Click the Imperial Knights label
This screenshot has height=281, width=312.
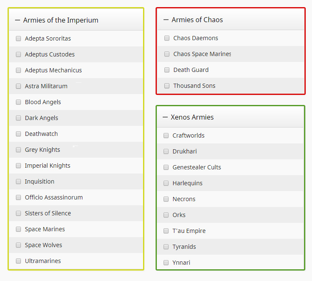click(47, 166)
